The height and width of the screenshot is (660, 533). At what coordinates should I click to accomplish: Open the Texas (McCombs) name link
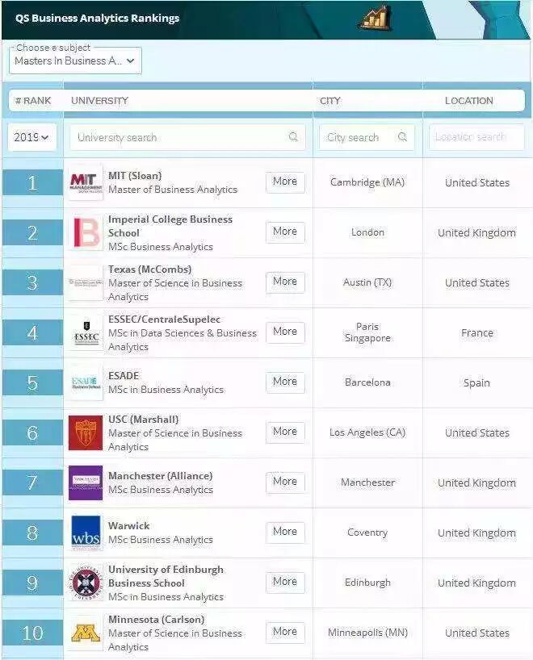(150, 269)
